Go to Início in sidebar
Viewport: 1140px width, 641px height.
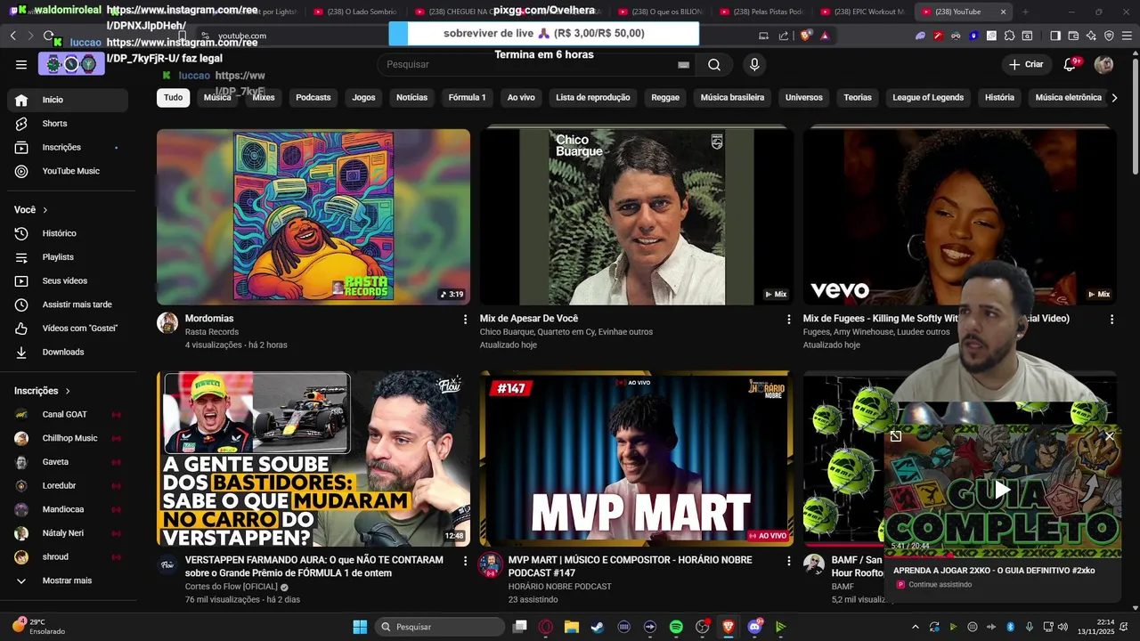pos(68,100)
